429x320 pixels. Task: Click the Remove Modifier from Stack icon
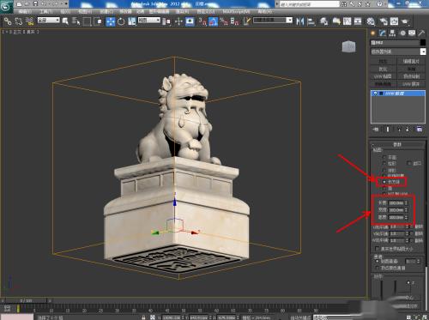pyautogui.click(x=408, y=130)
